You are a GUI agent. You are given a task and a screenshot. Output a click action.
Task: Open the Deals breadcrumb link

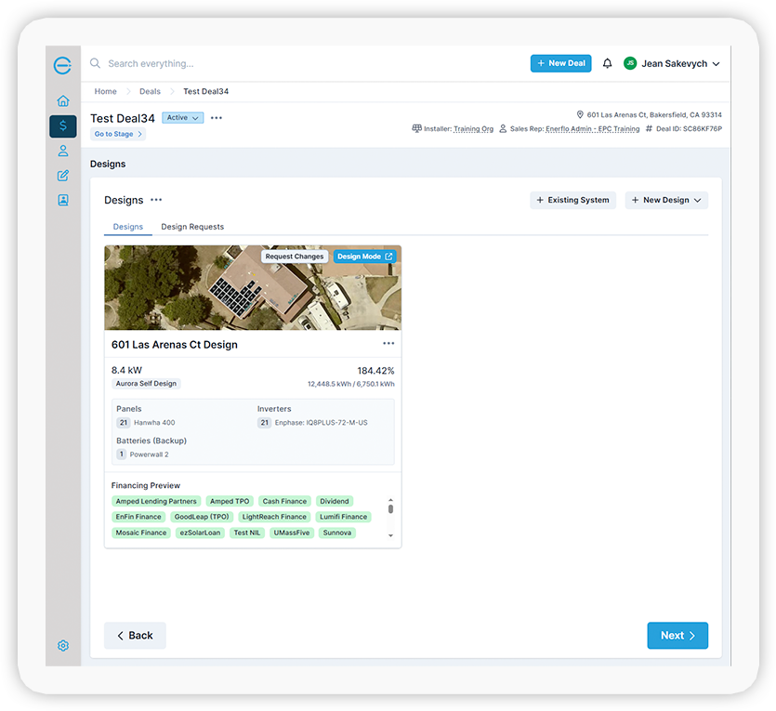coord(150,91)
